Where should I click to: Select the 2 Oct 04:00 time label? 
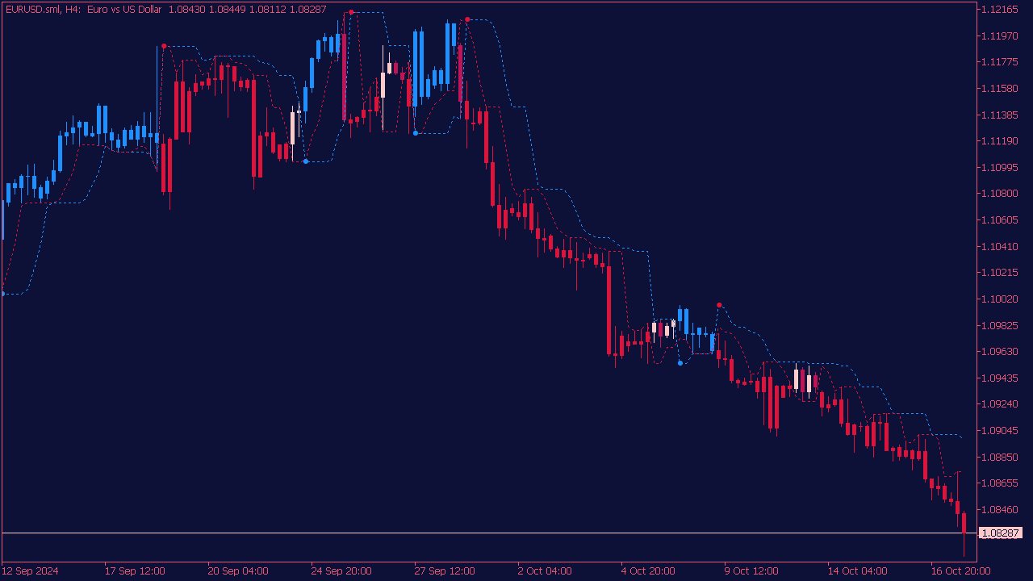pyautogui.click(x=545, y=571)
